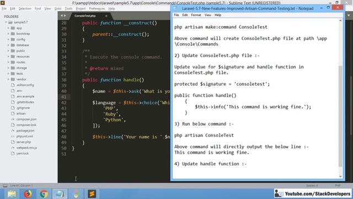This screenshot has width=353, height=199.
Task: Click the file icon beside .editorconfig
Action: coord(13,85)
